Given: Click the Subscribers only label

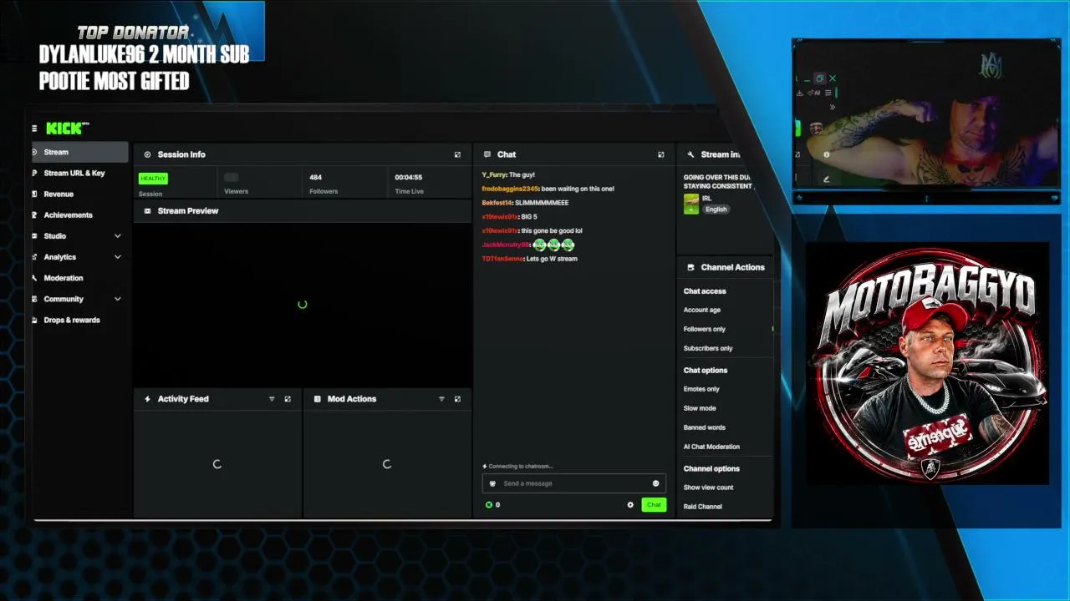Looking at the screenshot, I should [x=708, y=348].
